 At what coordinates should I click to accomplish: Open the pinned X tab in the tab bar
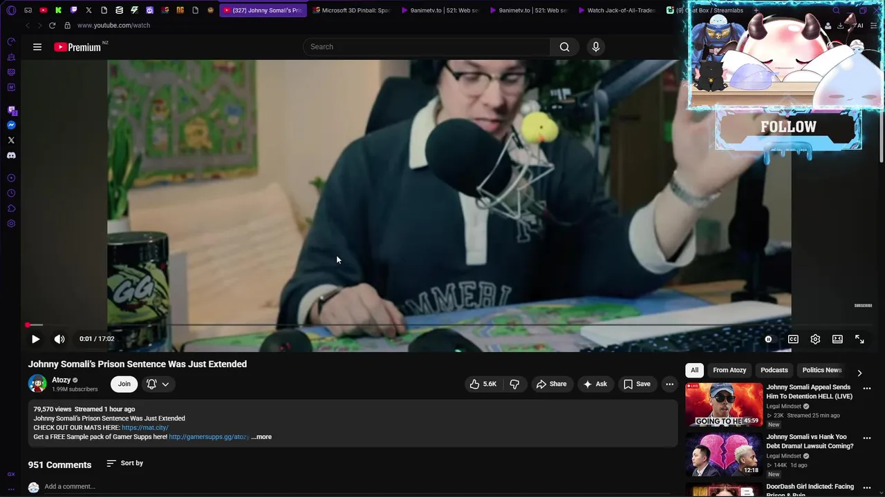[88, 10]
